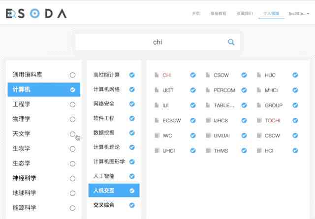Click the journal icon beside THMS
This screenshot has height=219, width=315.
point(208,150)
